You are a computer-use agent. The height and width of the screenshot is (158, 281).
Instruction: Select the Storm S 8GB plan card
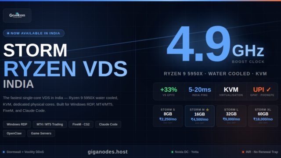point(168,116)
